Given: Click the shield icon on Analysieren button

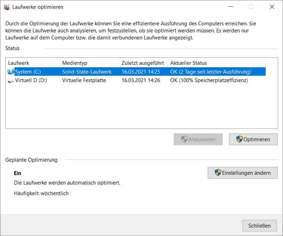Looking at the screenshot, I should [x=184, y=139].
